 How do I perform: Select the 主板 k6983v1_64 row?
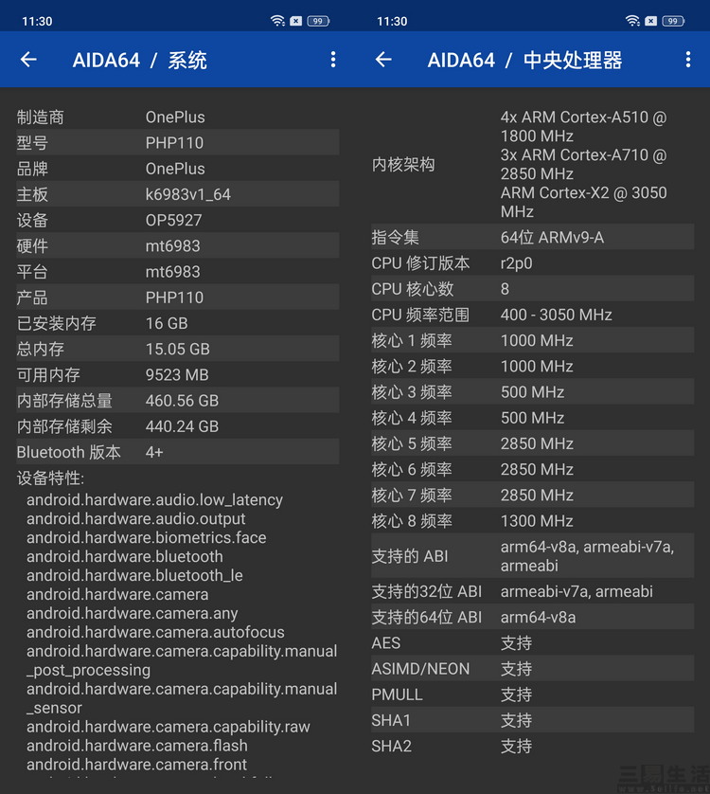pos(178,194)
